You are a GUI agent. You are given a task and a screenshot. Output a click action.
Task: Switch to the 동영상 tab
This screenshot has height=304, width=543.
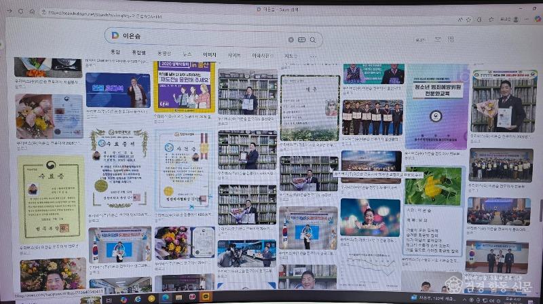pos(164,53)
